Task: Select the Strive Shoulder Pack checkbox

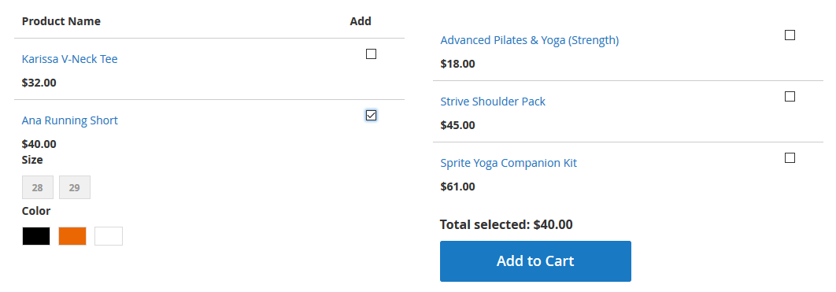Action: tap(790, 97)
